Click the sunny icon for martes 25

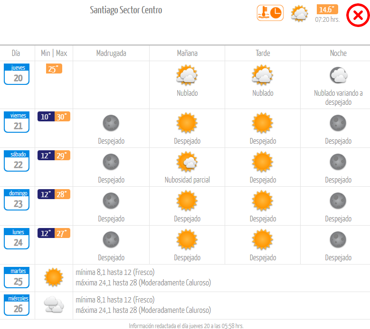tap(54, 277)
